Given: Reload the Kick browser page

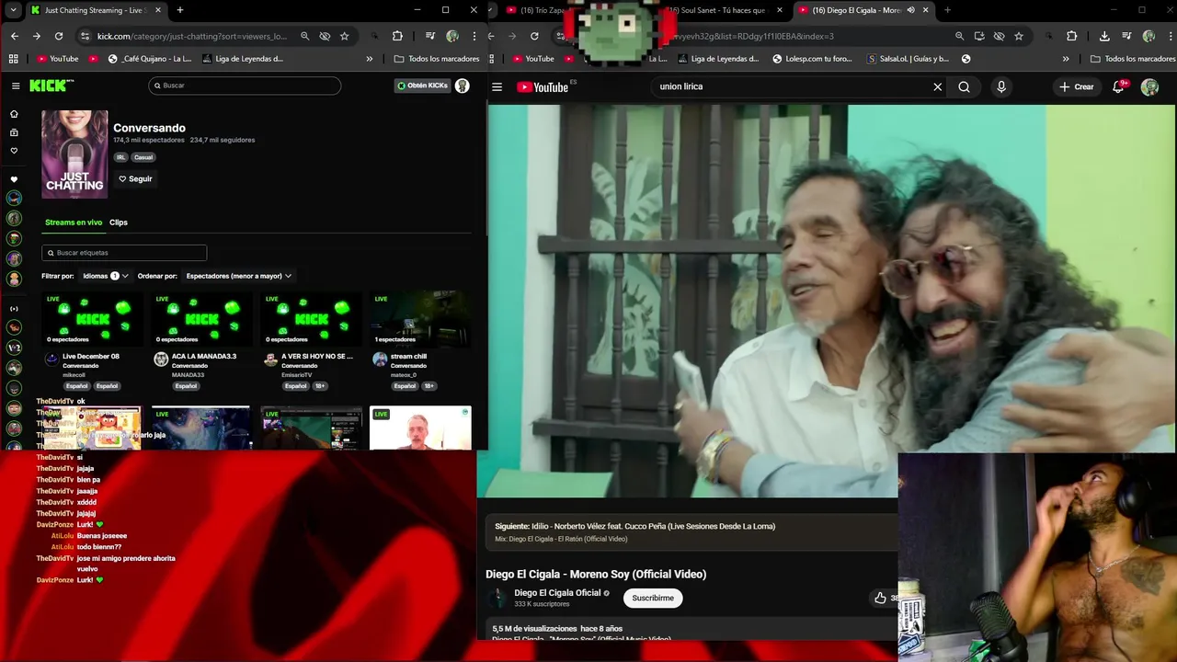Looking at the screenshot, I should [x=58, y=36].
